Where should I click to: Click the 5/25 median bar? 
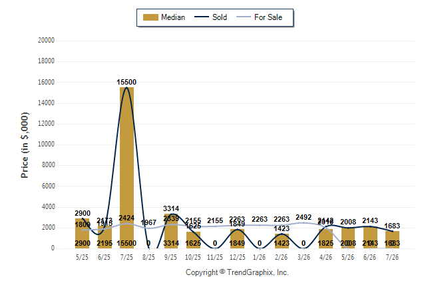[x=83, y=233]
